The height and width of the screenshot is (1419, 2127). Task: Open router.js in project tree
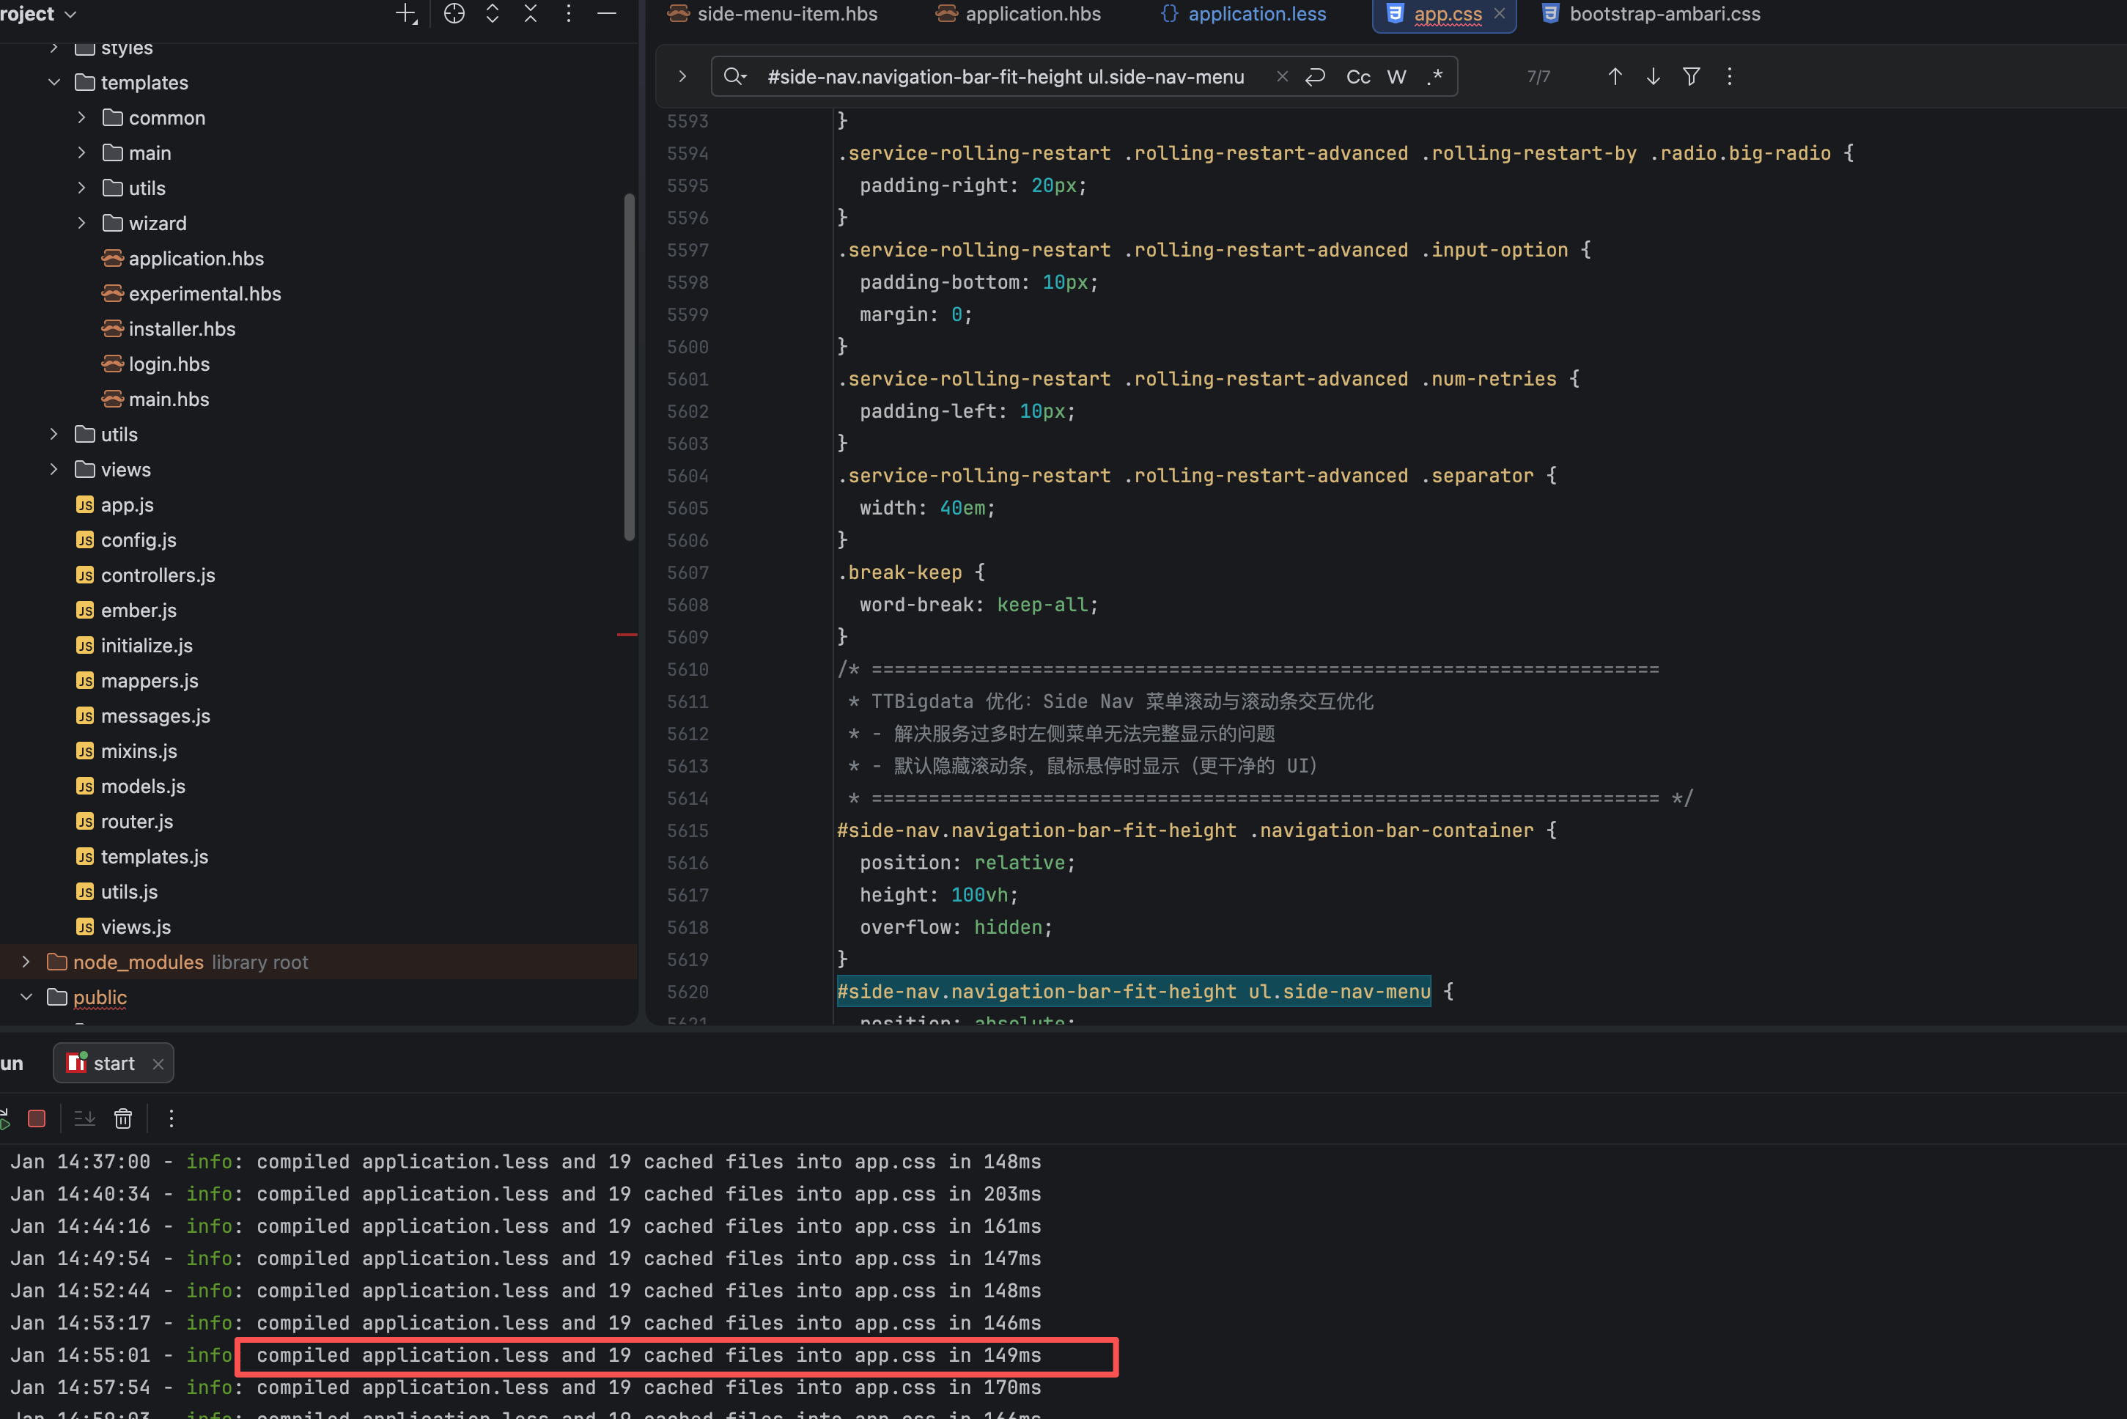pos(136,822)
